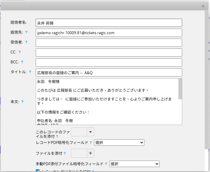Click the BCC help question mark
Screen dimensions: 210x172
coord(22,62)
